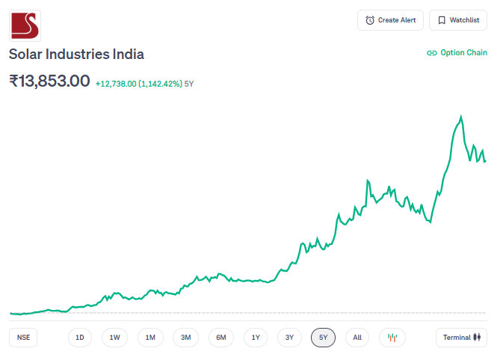Show All-time price history
503x363 pixels.
point(357,338)
